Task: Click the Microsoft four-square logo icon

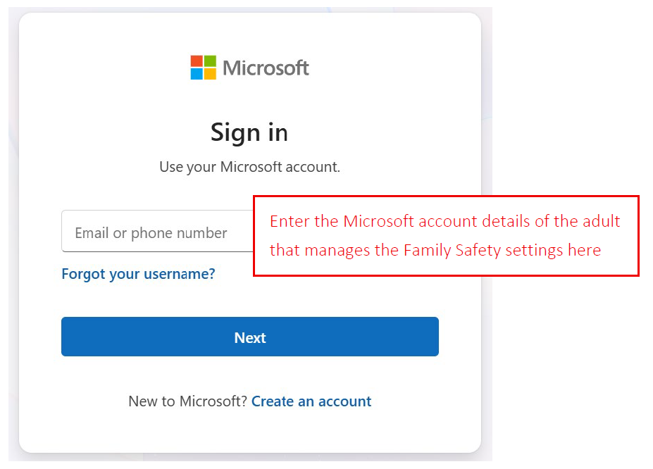Action: pyautogui.click(x=203, y=68)
